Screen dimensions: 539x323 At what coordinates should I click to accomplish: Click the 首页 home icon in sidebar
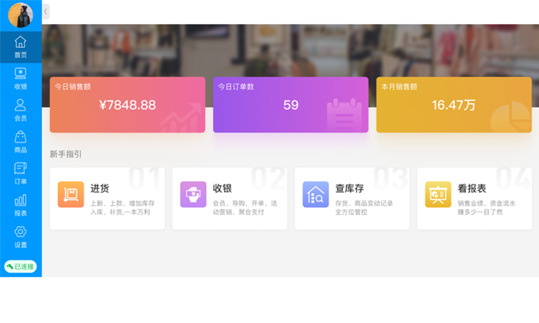click(x=20, y=42)
